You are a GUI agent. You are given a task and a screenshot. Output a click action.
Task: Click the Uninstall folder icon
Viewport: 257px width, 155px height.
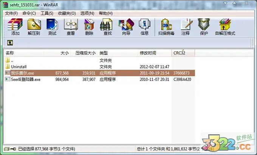point(8,66)
